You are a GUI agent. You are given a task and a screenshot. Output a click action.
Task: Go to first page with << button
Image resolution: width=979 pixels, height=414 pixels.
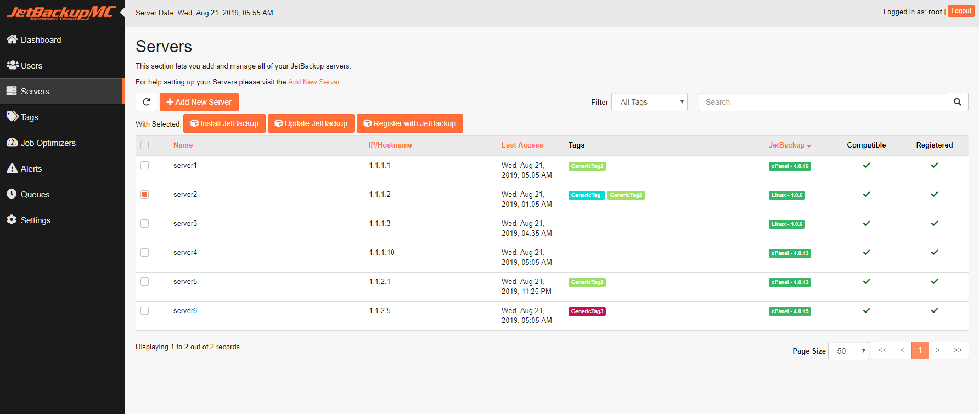(882, 350)
